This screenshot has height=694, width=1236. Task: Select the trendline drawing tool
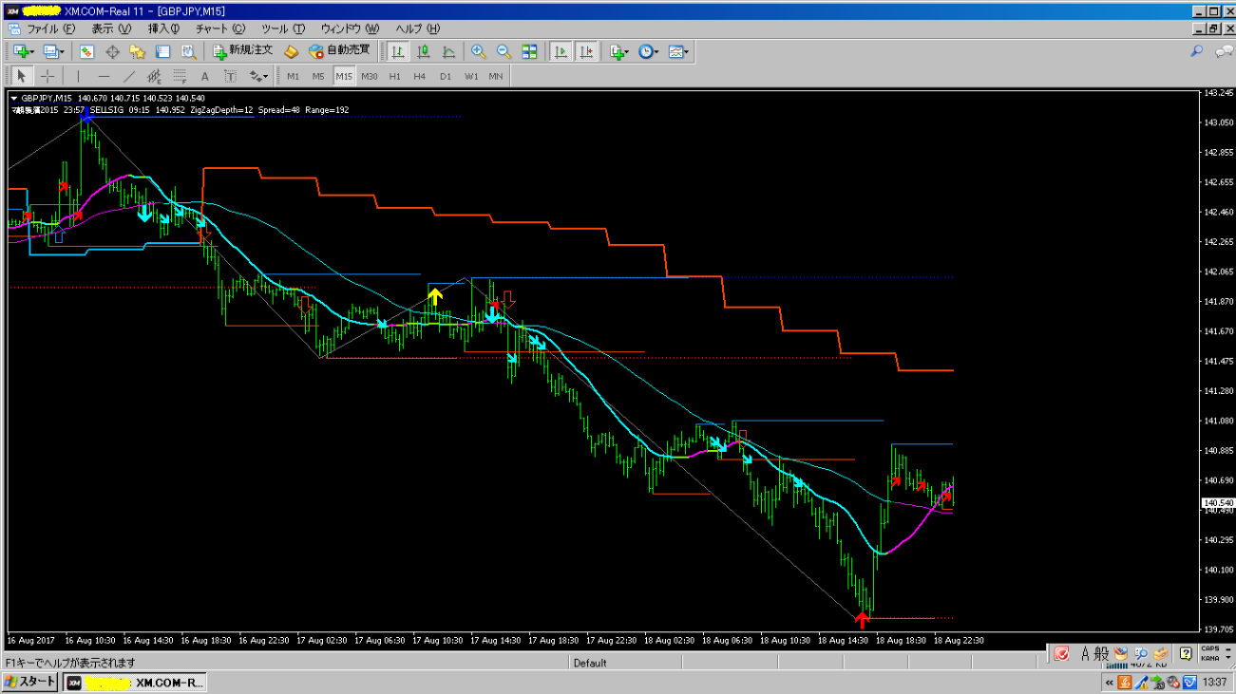pyautogui.click(x=128, y=76)
